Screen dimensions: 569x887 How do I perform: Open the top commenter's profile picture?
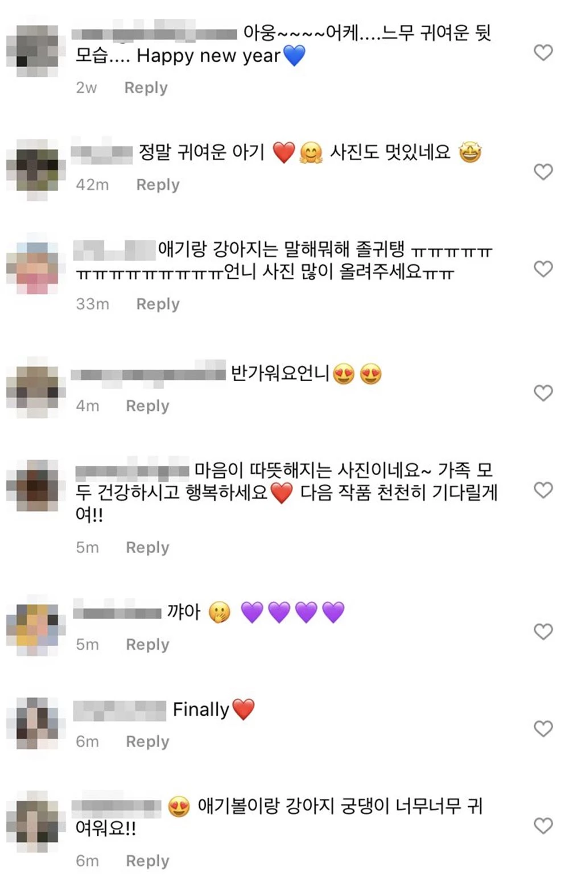pos(33,49)
